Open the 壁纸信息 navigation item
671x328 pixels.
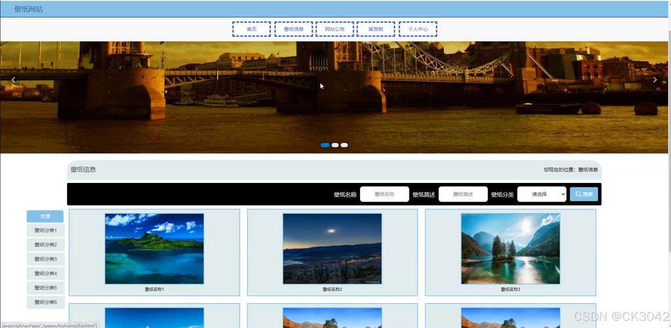pos(294,29)
